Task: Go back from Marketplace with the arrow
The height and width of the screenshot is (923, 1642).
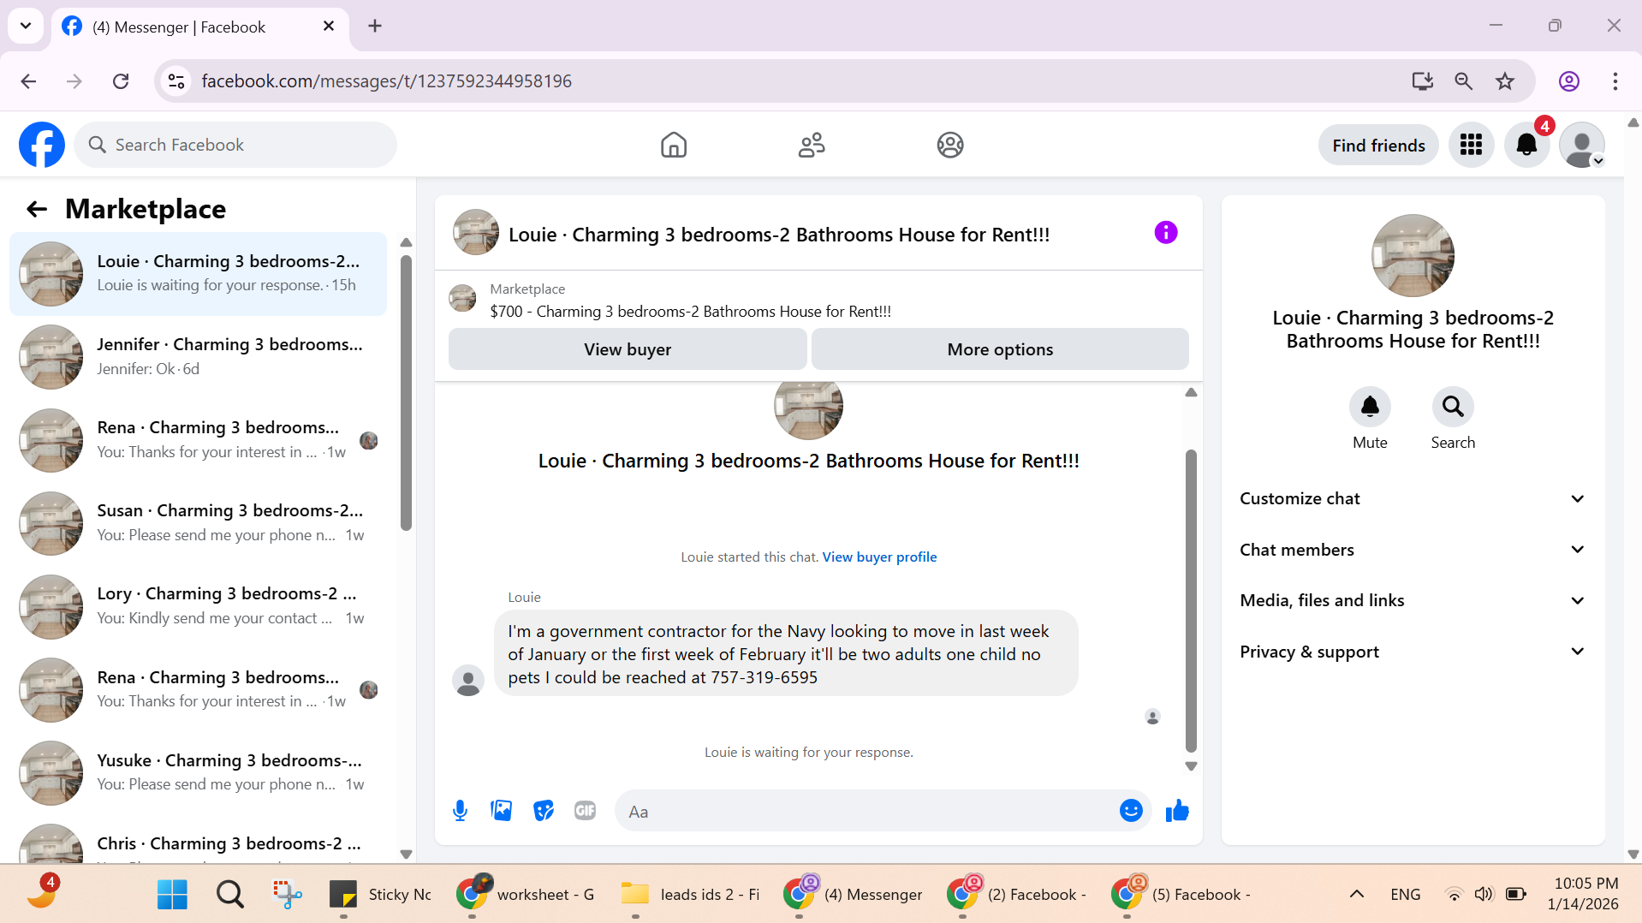Action: pos(37,209)
